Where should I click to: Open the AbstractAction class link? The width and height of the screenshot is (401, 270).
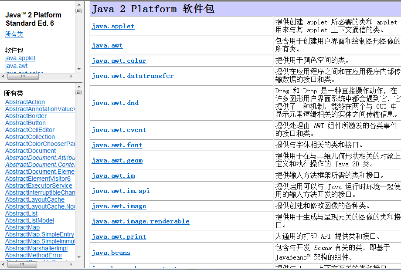25,102
